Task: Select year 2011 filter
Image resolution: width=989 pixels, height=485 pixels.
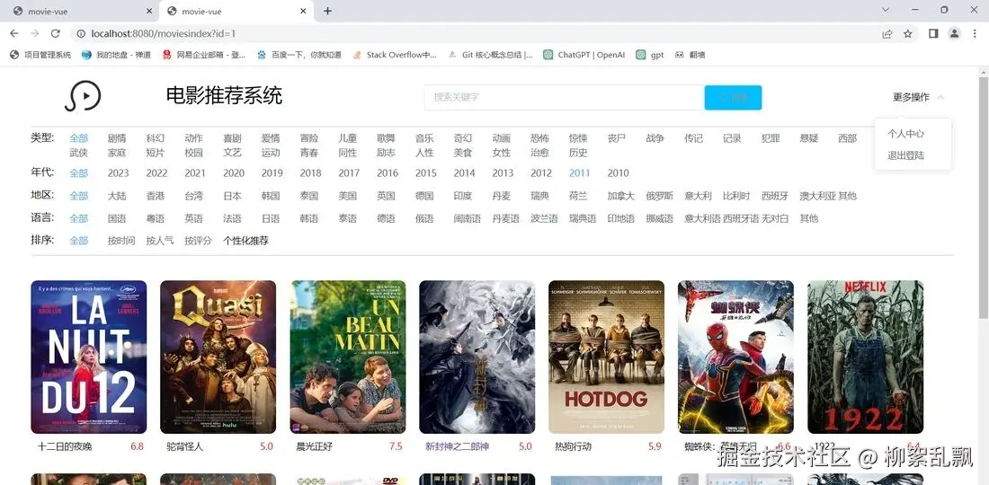Action: [x=579, y=173]
